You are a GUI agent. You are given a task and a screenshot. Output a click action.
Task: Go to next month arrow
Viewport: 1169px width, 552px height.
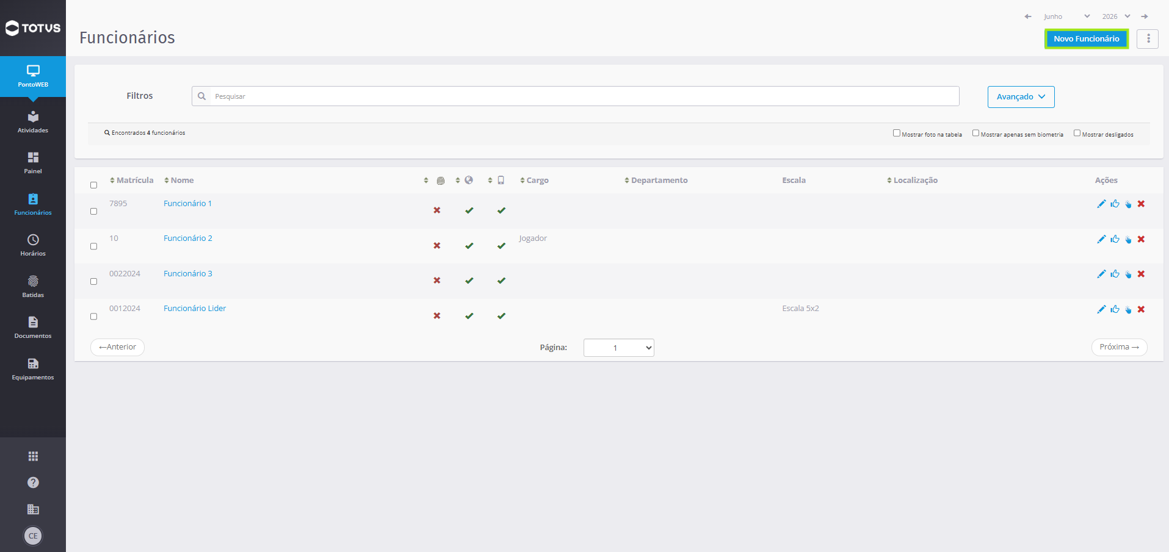[x=1145, y=16]
